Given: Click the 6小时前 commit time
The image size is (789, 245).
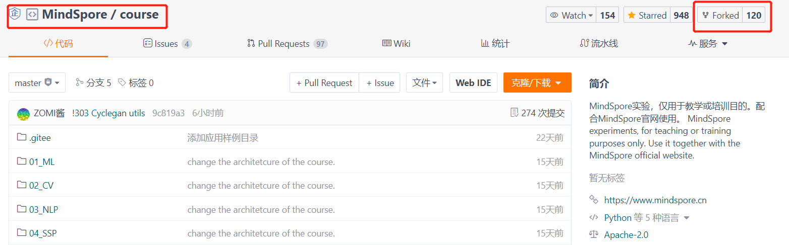Looking at the screenshot, I should 208,113.
